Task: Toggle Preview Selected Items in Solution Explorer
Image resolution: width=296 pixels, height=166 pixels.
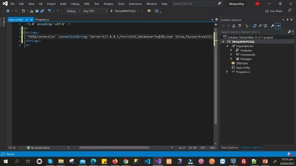Action: [x=278, y=26]
